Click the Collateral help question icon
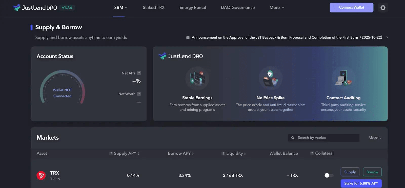Screen dimensions: 405x188 (312, 153)
